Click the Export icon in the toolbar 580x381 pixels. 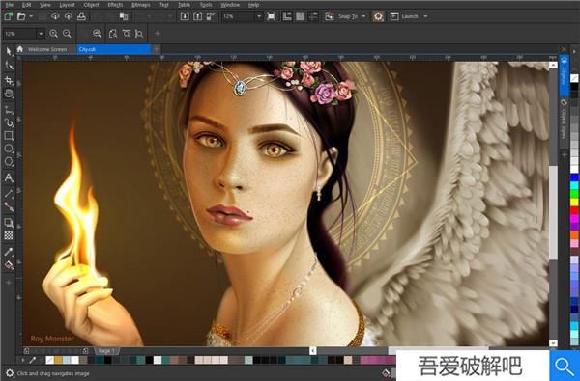click(x=198, y=16)
